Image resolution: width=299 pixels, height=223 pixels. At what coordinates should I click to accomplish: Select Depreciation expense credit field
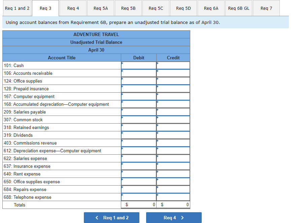[x=173, y=151]
